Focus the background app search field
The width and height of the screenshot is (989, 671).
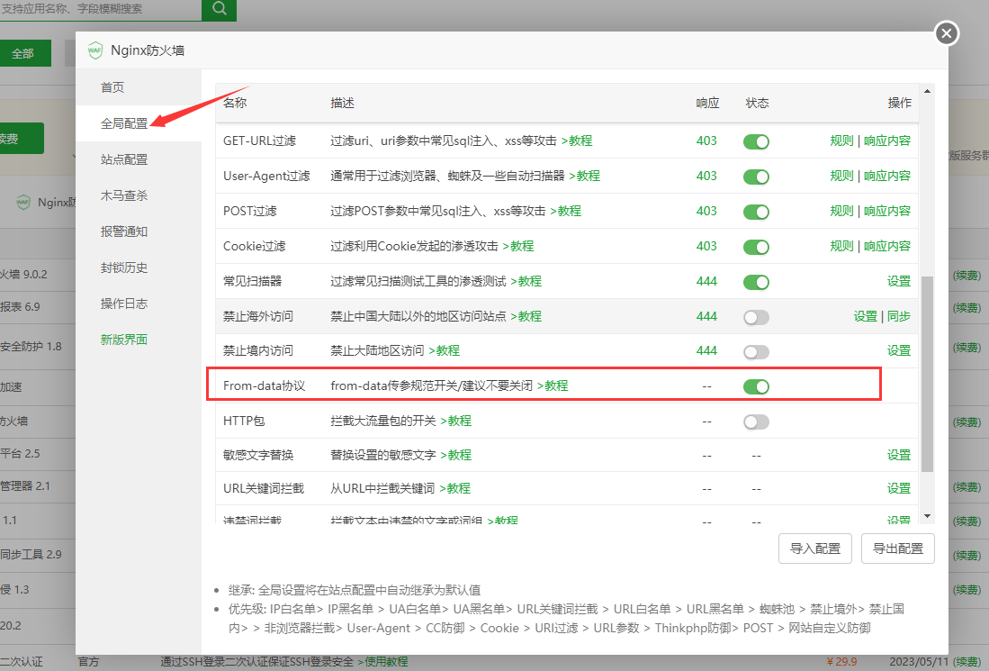tap(100, 9)
